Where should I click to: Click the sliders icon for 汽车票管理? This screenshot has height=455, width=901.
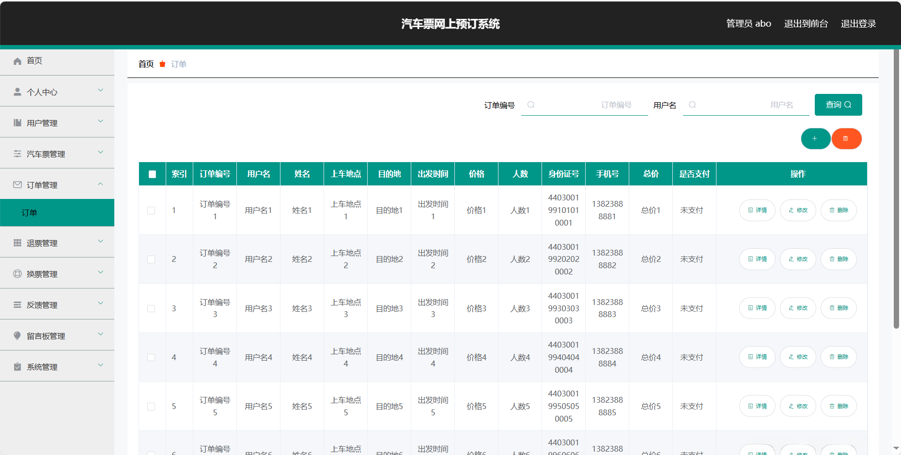point(17,154)
